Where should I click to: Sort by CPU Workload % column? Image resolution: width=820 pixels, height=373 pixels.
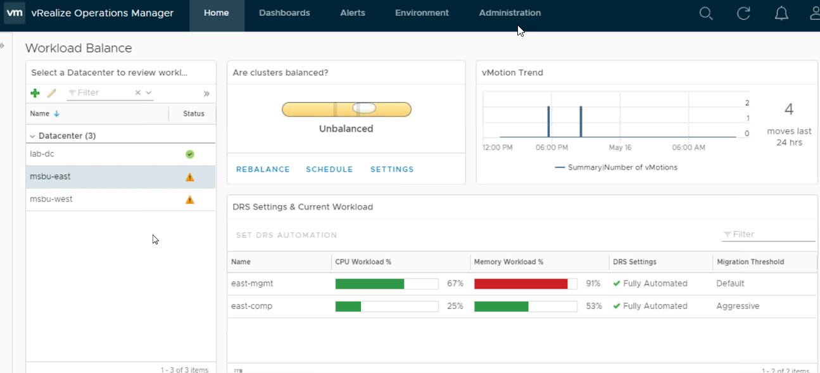pos(363,262)
